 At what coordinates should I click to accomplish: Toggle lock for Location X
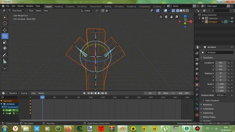(228, 63)
